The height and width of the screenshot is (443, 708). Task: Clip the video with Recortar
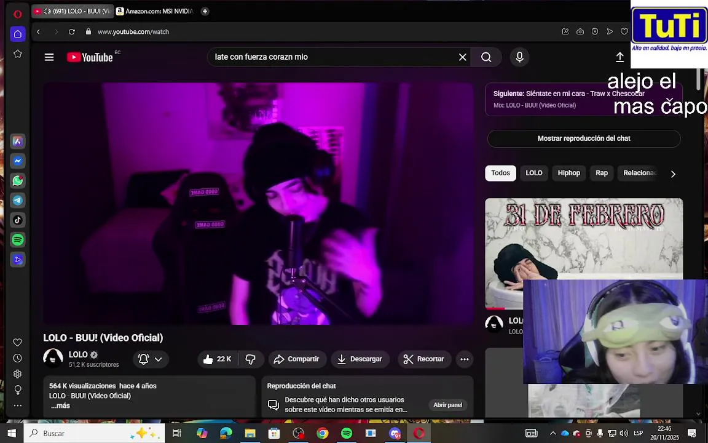(x=425, y=359)
